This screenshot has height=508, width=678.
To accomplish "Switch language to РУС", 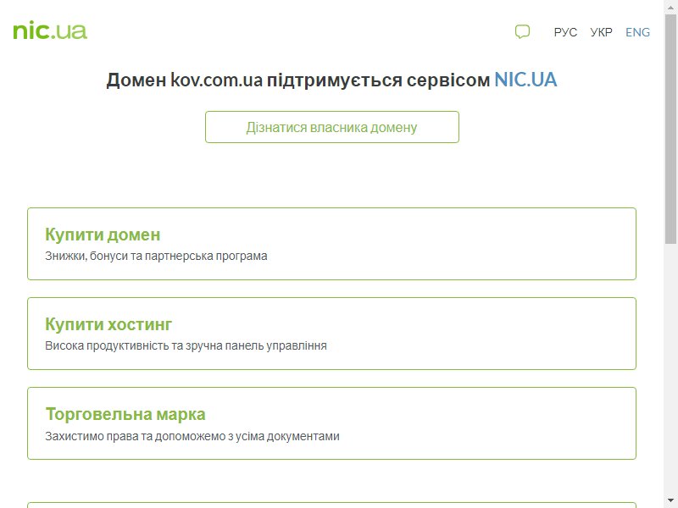I will coord(565,32).
